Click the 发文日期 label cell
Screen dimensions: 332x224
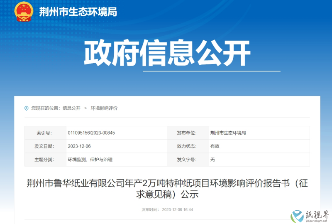[x=46, y=146]
